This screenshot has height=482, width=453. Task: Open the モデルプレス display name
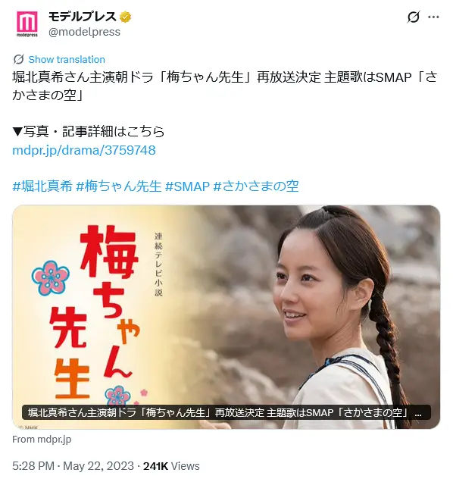[83, 17]
